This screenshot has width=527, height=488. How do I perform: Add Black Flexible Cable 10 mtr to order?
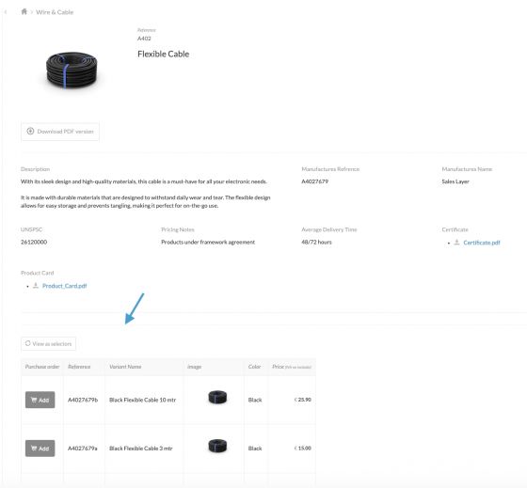40,400
